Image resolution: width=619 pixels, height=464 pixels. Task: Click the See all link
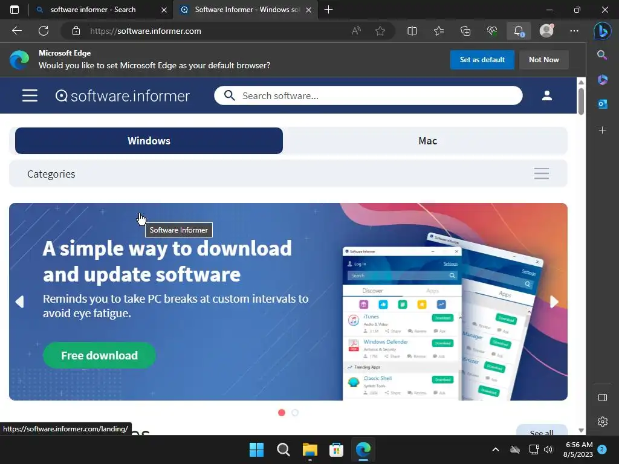[542, 432]
